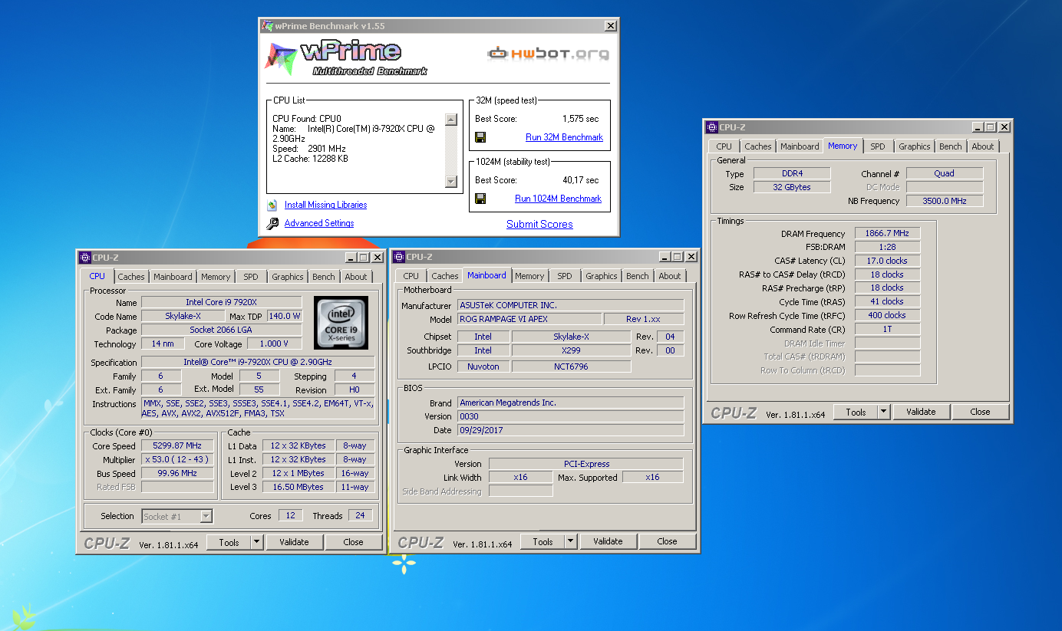Click the floppy save icon for the 1024M score
This screenshot has width=1062, height=631.
(480, 199)
